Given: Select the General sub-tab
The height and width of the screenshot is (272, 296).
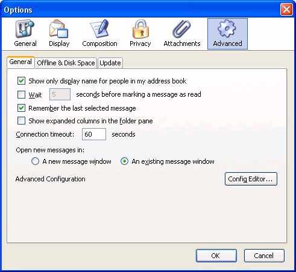Looking at the screenshot, I should click(20, 62).
